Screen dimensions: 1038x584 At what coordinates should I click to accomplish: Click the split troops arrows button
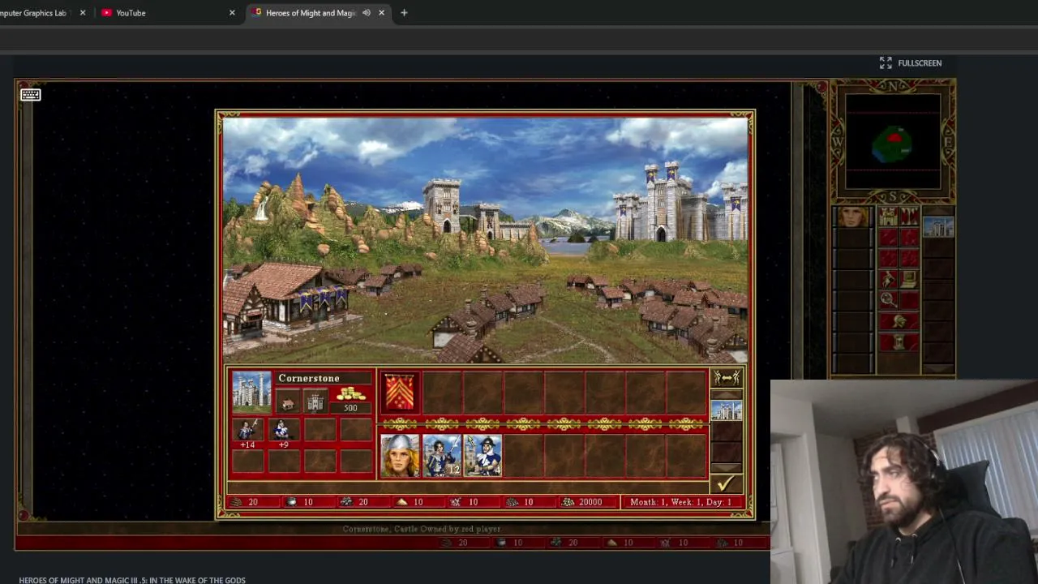pyautogui.click(x=726, y=378)
